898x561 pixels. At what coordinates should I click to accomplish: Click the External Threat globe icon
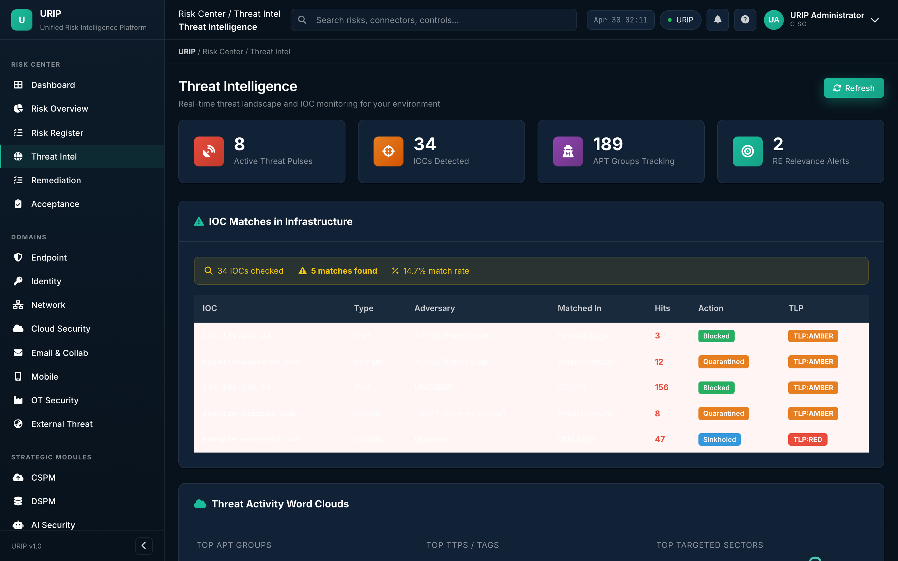[x=18, y=424]
